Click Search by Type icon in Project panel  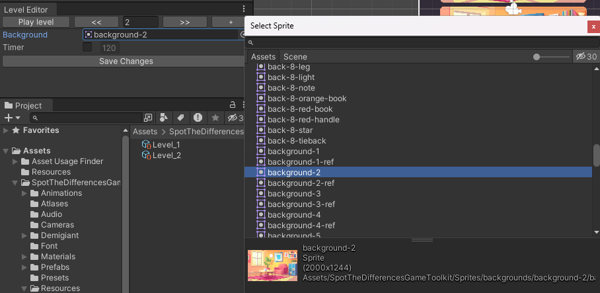click(163, 118)
